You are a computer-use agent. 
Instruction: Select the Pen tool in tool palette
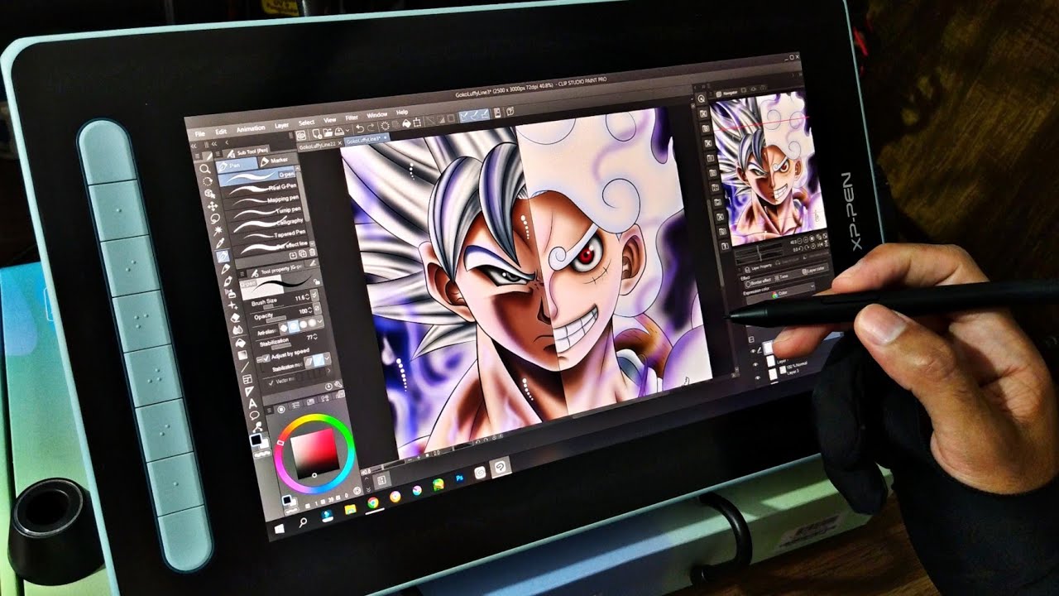pyautogui.click(x=223, y=257)
